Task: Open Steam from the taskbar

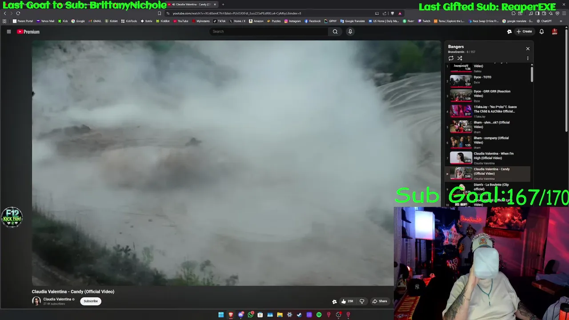Action: [x=299, y=315]
